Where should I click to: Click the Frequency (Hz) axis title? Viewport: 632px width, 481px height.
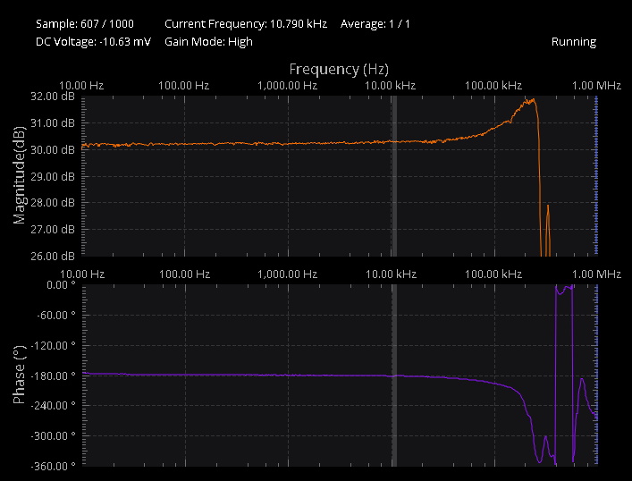pos(339,69)
